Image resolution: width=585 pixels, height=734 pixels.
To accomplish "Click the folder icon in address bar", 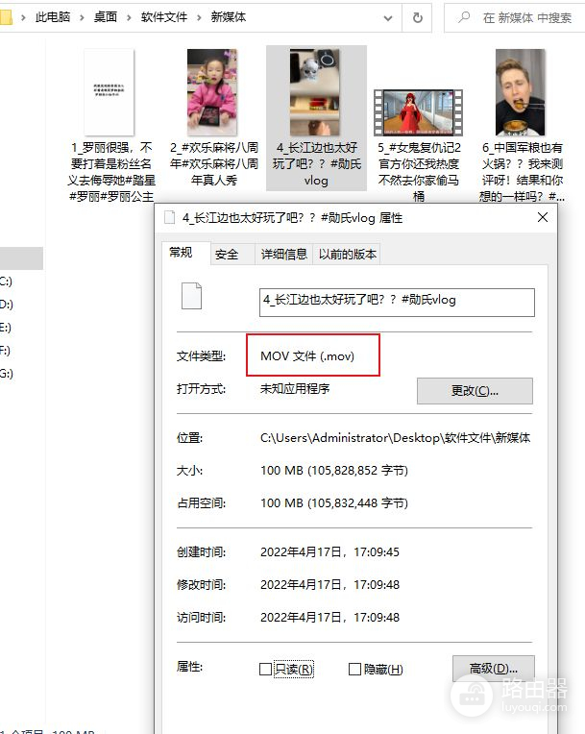I will [6, 18].
